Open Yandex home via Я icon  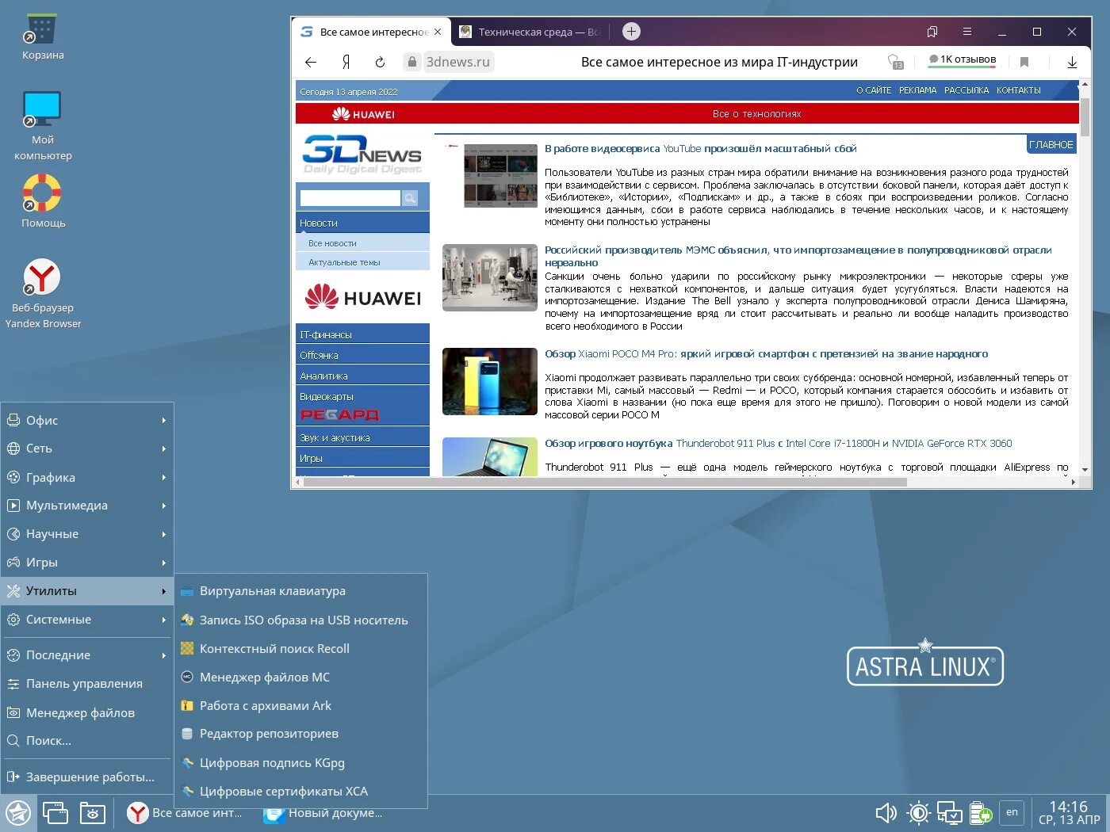[x=346, y=62]
